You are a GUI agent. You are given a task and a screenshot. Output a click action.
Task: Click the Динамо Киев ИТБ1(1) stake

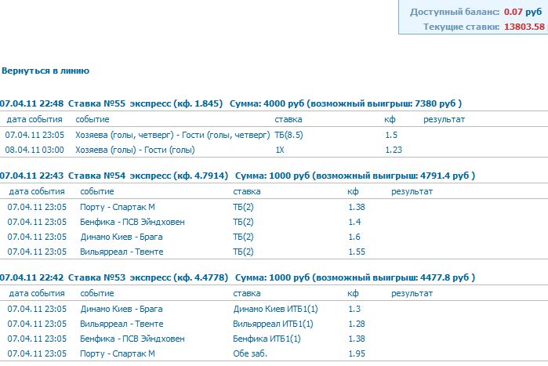click(x=275, y=309)
